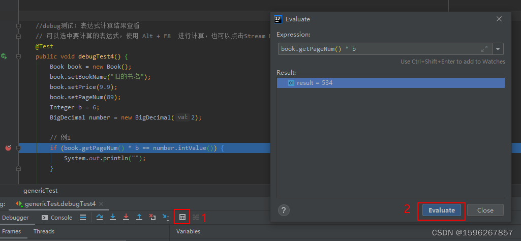The height and width of the screenshot is (241, 521).
Task: Open the expression history dropdown arrow
Action: point(498,49)
